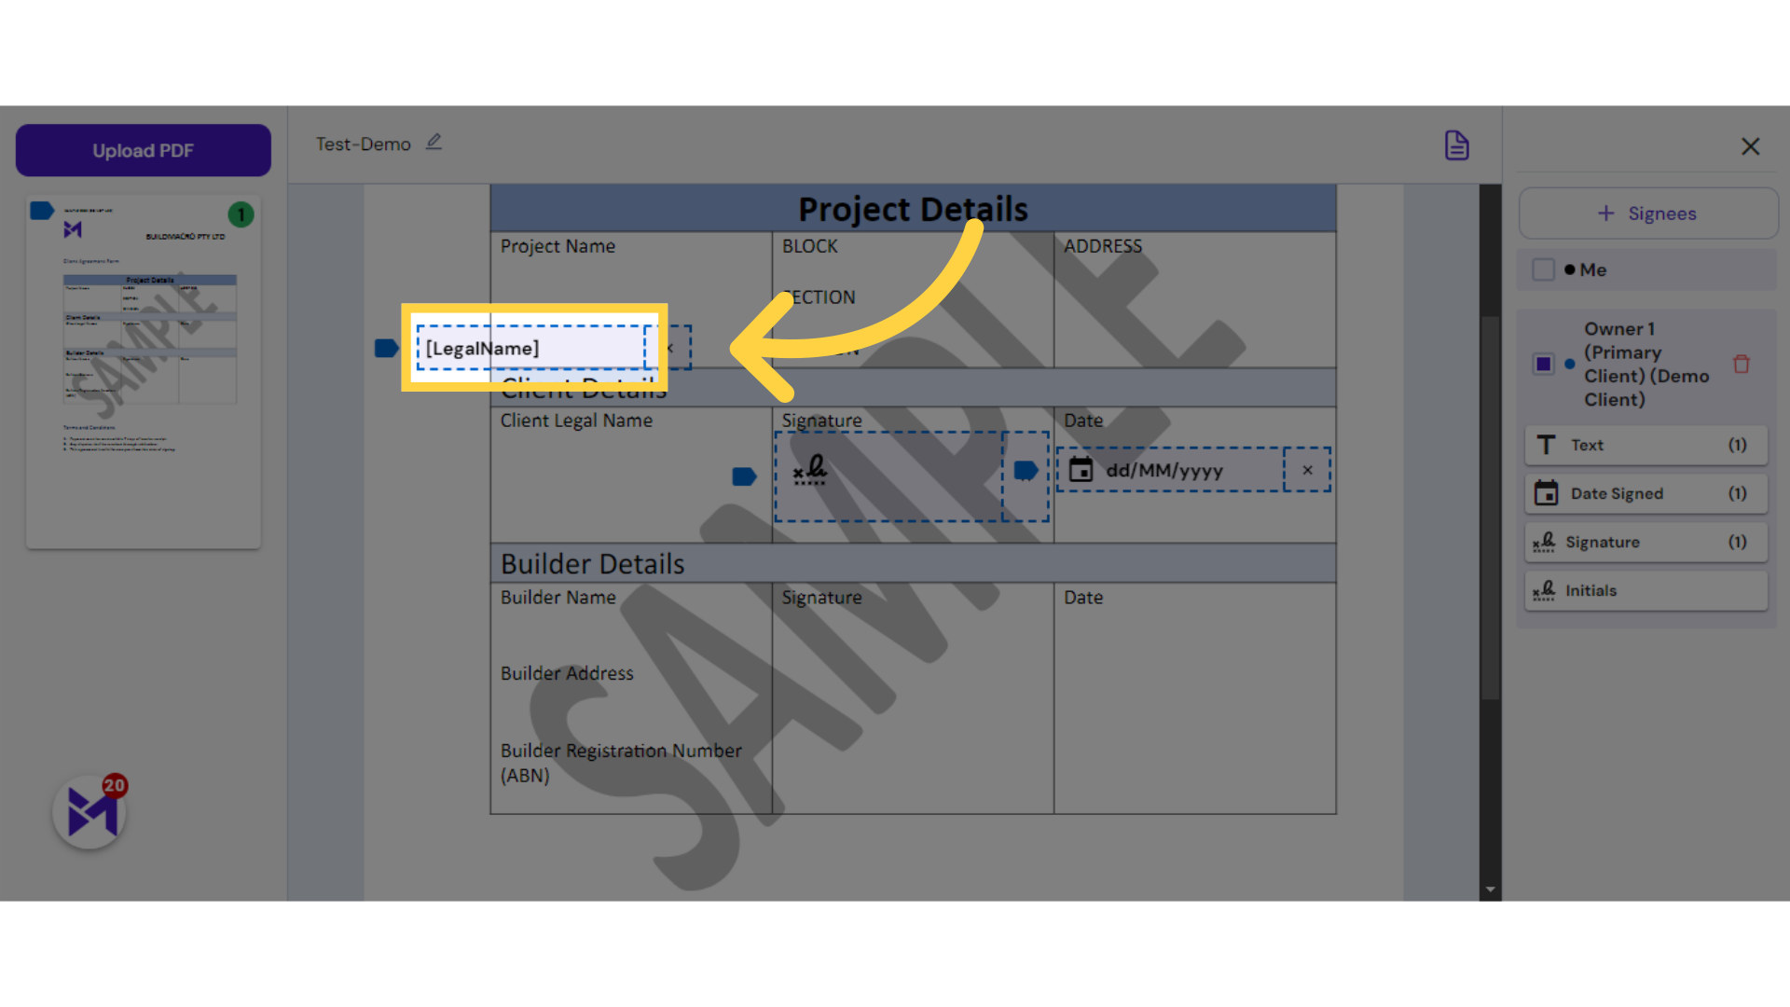This screenshot has height=1007, width=1790.
Task: Click the edit pencil icon next to Test-Demo
Action: pyautogui.click(x=435, y=145)
